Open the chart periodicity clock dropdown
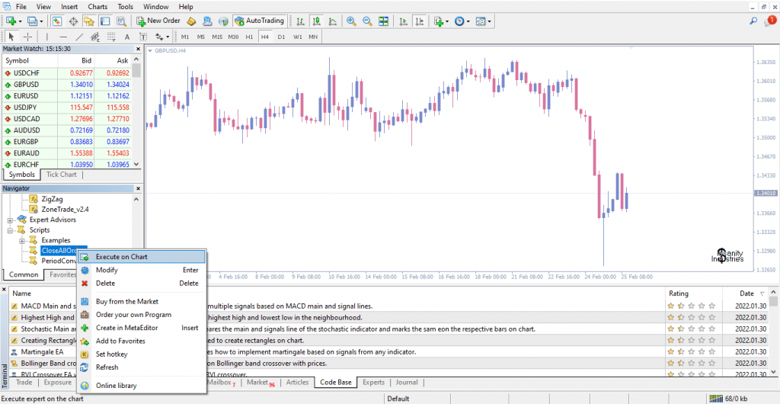This screenshot has height=404, width=780. [462, 21]
